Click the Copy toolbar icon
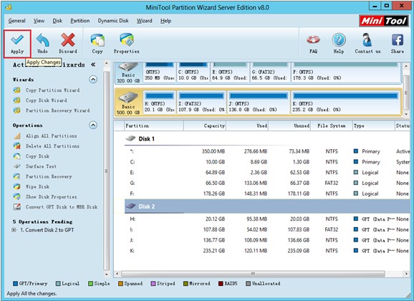The height and width of the screenshot is (301, 414). click(97, 40)
